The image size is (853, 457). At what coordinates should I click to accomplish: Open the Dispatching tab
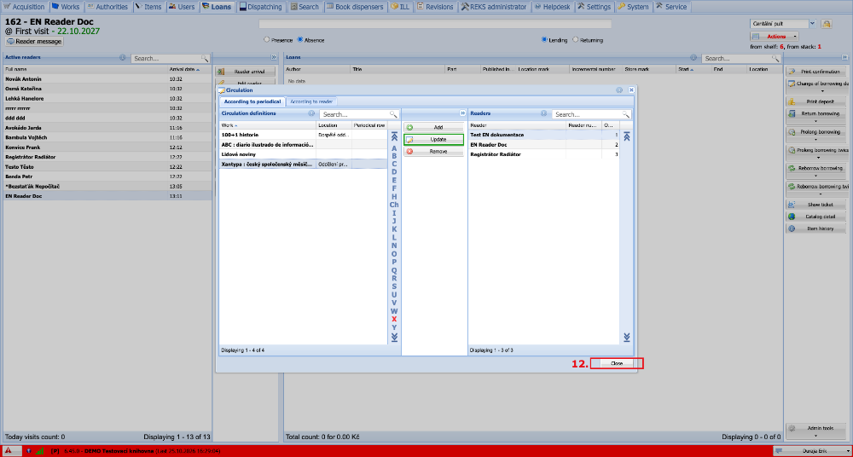click(262, 7)
